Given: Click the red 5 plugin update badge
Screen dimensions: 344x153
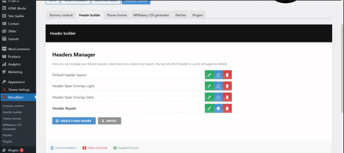Looking at the screenshot, I should click(21, 150).
